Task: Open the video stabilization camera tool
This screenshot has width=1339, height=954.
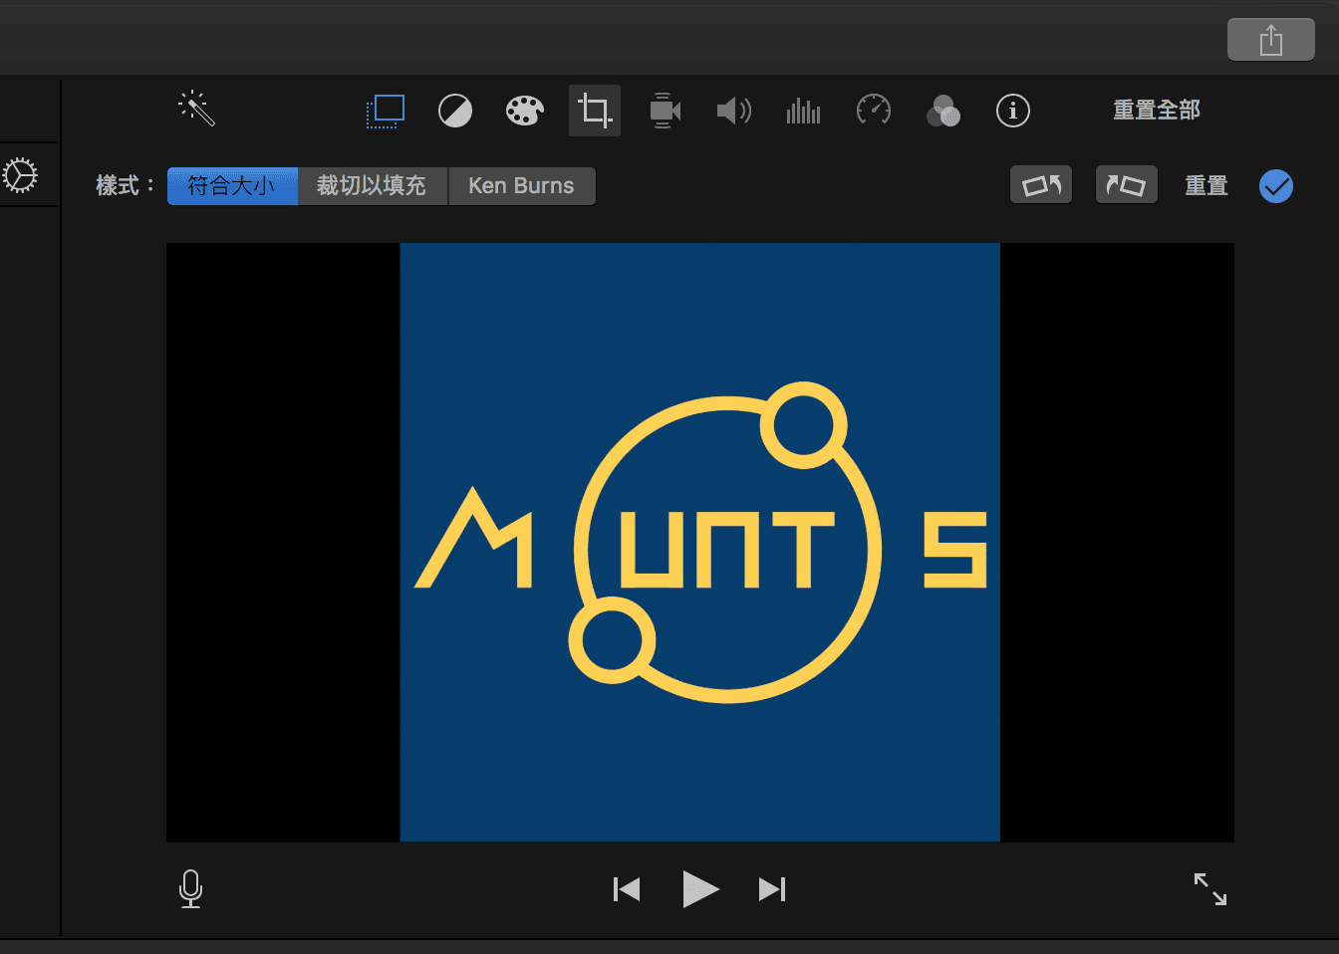Action: pos(665,111)
